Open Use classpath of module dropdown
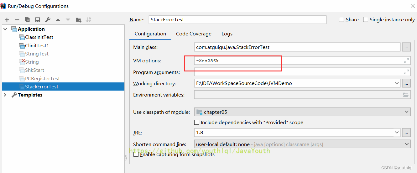The height and width of the screenshot is (173, 417). [x=407, y=112]
